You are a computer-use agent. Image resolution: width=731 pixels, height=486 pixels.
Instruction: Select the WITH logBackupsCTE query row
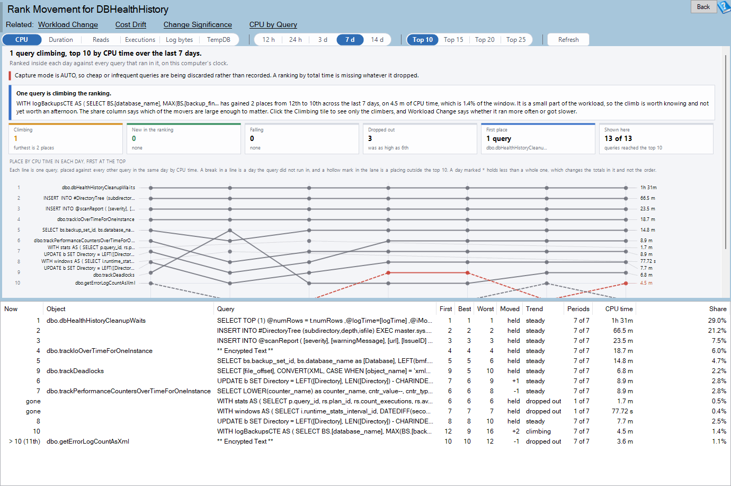365,431
